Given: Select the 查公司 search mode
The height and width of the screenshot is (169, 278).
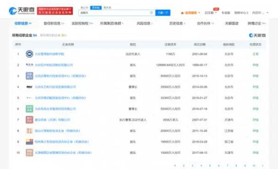Looking at the screenshot, I should (x=84, y=8).
